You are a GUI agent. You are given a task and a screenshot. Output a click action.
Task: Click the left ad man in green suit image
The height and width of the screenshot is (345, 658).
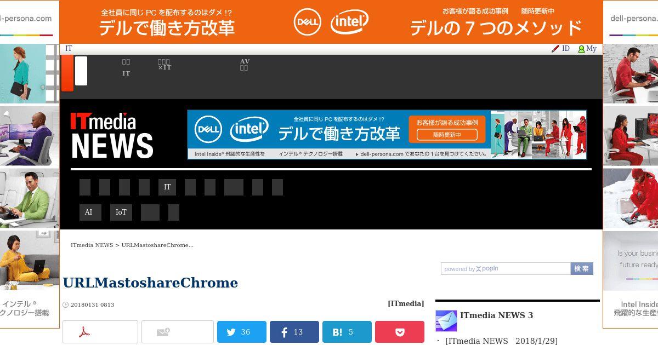[30, 198]
